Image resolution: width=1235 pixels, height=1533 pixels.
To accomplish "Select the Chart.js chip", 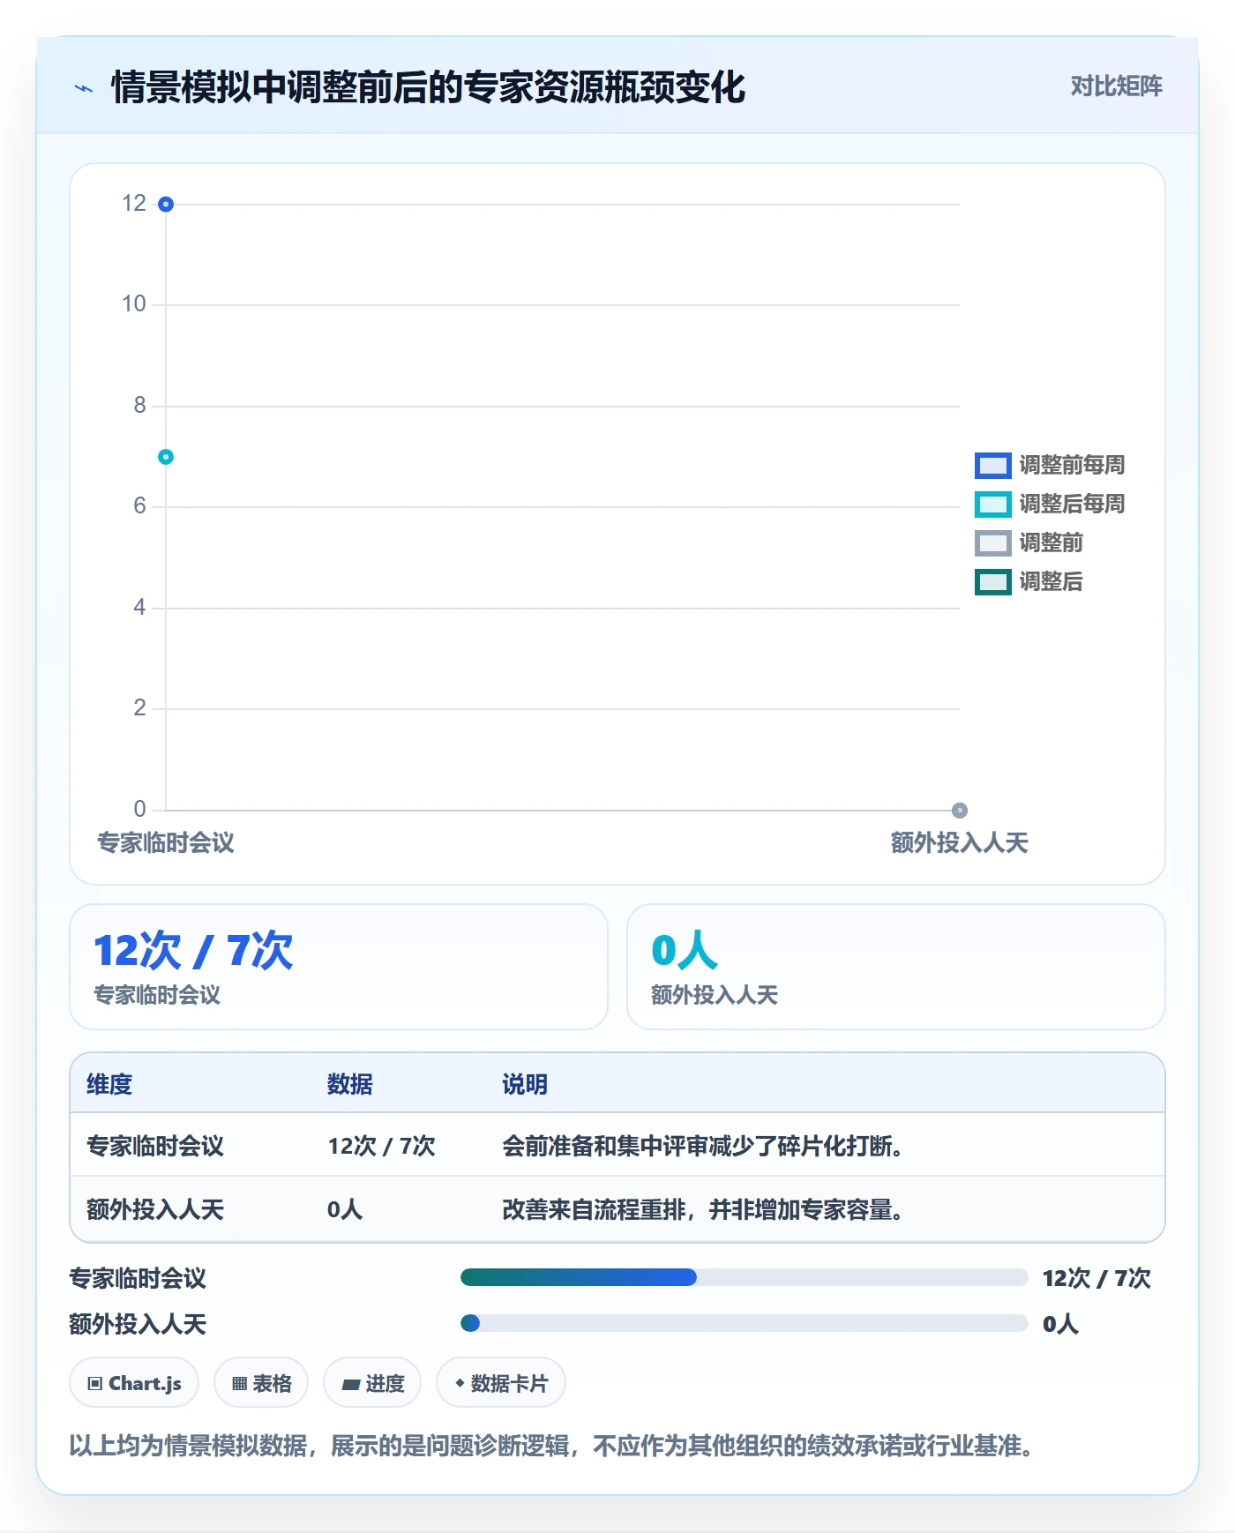I will [x=134, y=1383].
